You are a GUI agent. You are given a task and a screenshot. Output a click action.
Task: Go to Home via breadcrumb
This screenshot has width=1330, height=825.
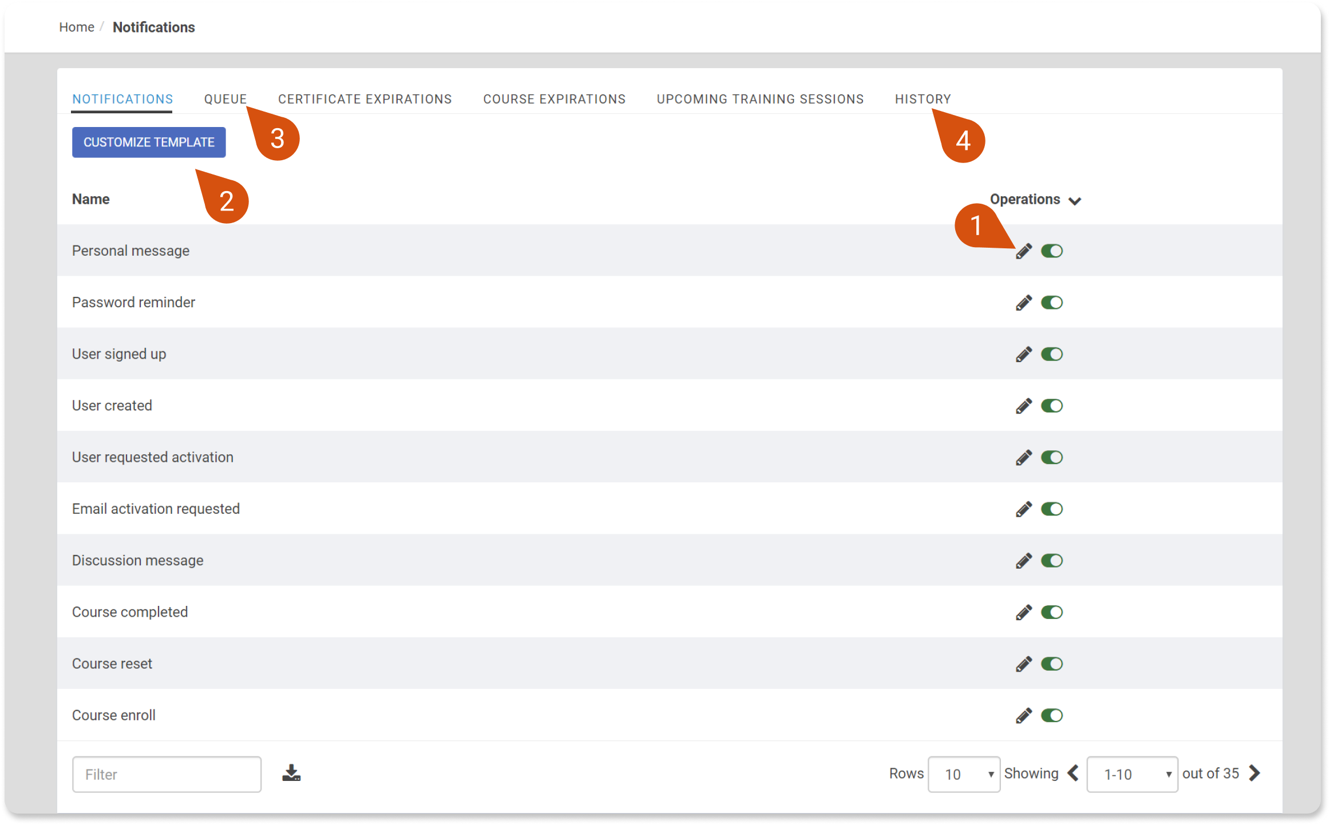click(77, 27)
